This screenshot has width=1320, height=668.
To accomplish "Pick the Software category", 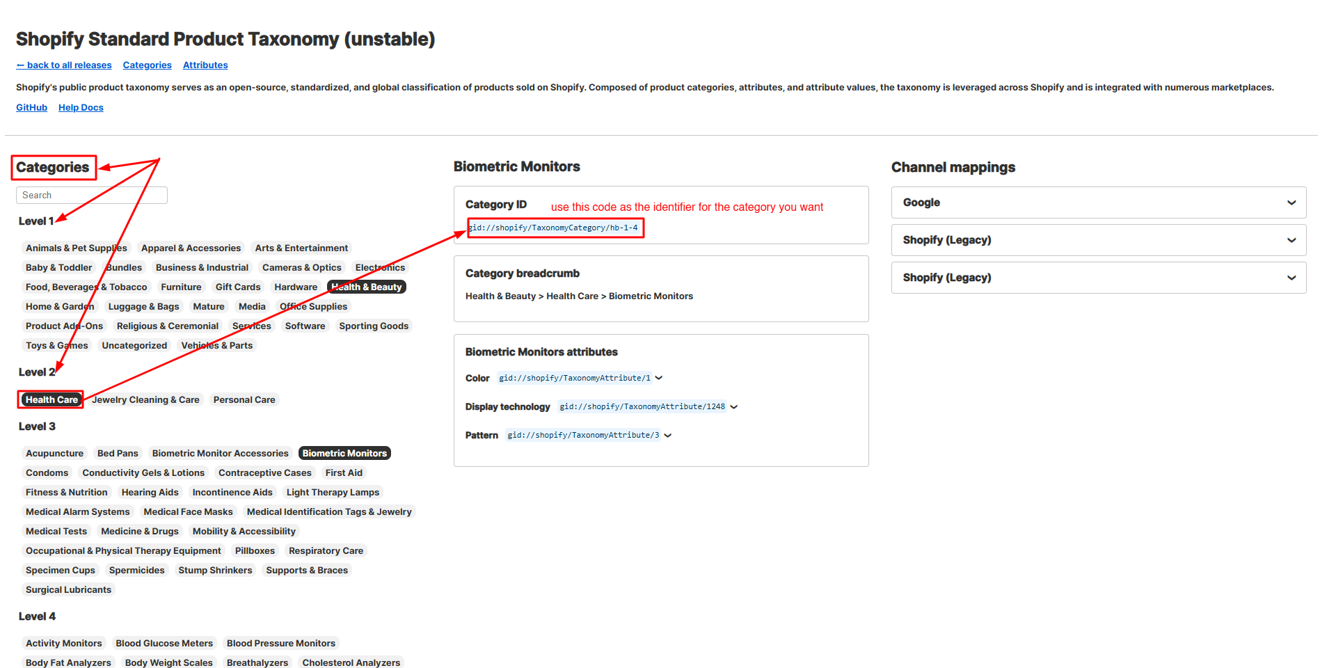I will (x=305, y=326).
